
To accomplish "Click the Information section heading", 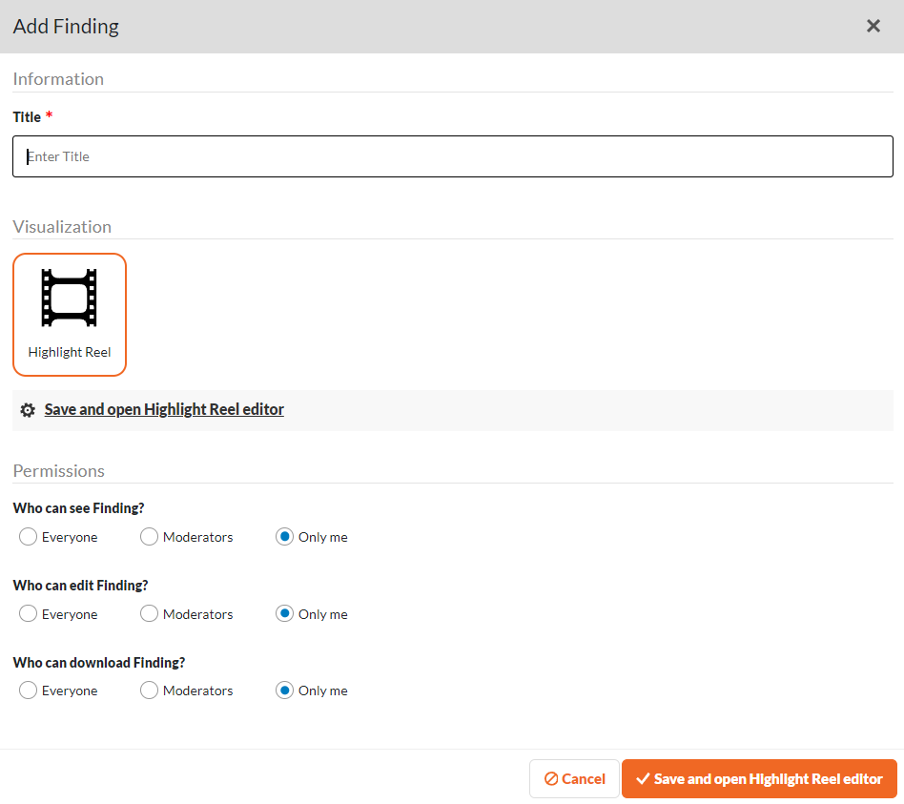I will click(x=58, y=79).
